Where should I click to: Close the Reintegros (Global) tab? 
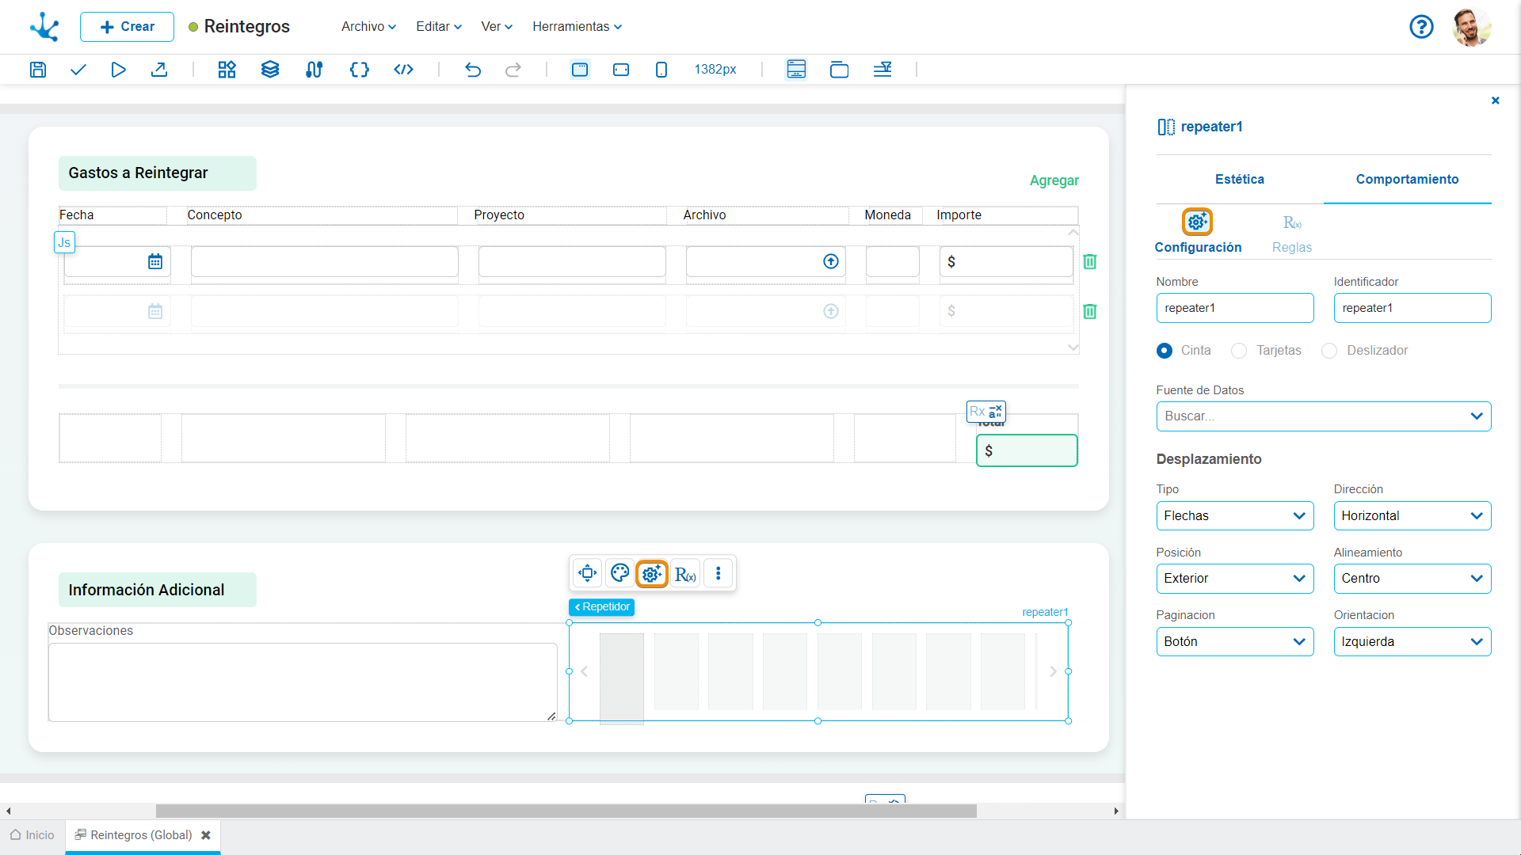pyautogui.click(x=206, y=835)
